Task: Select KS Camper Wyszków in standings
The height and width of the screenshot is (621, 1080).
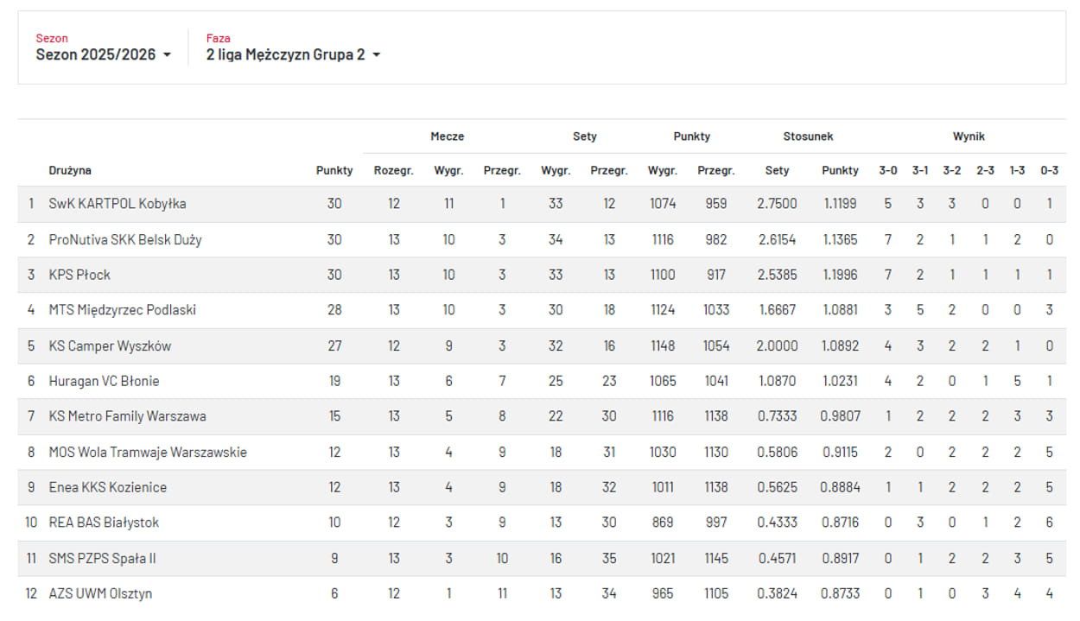Action: pos(110,345)
